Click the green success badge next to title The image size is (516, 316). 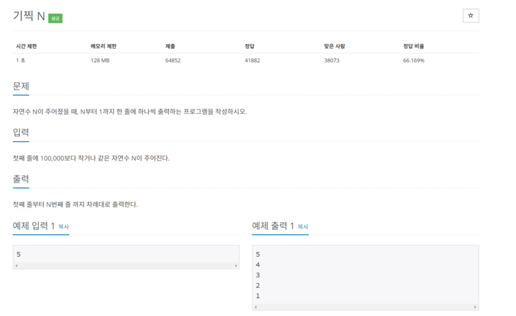coord(55,18)
